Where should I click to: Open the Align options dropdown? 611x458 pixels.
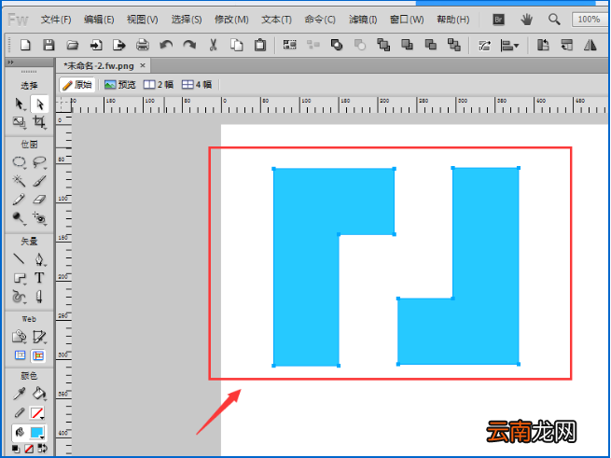click(x=509, y=45)
